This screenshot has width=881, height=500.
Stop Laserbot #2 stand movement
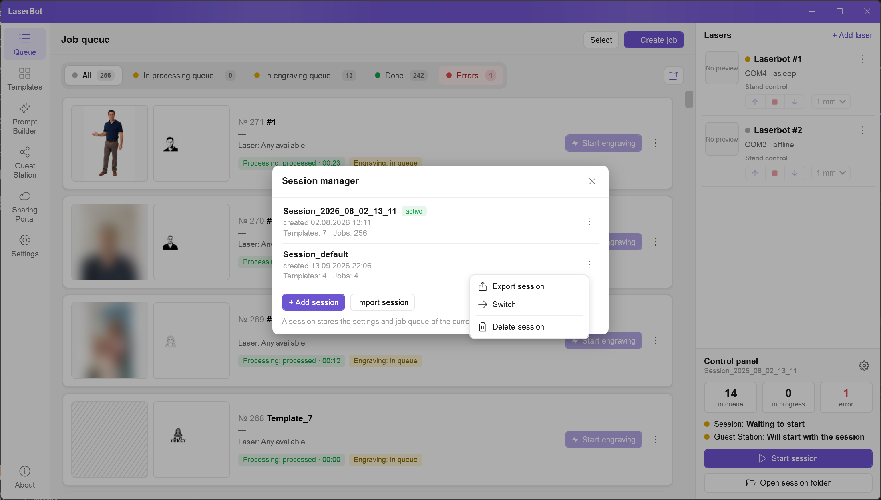point(775,173)
